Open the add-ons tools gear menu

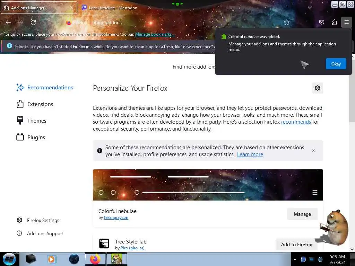tap(318, 88)
